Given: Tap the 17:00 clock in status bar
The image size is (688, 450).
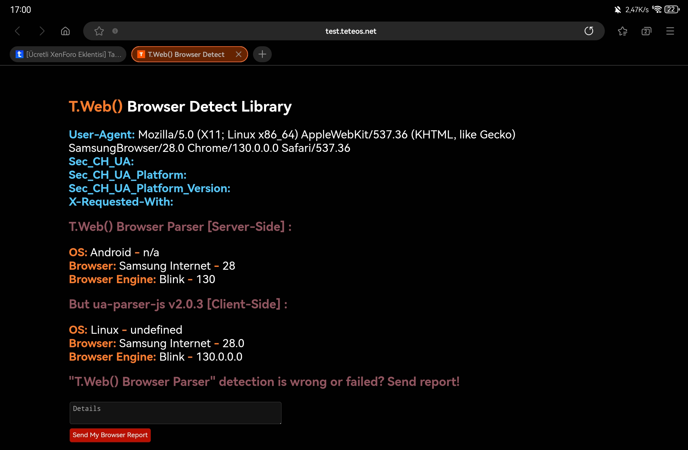Looking at the screenshot, I should coord(21,10).
